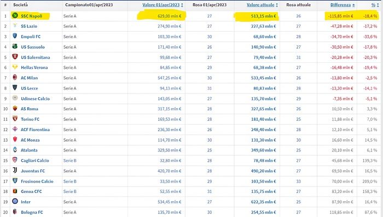Click the ACF Fiorentina crest icon

15,129
